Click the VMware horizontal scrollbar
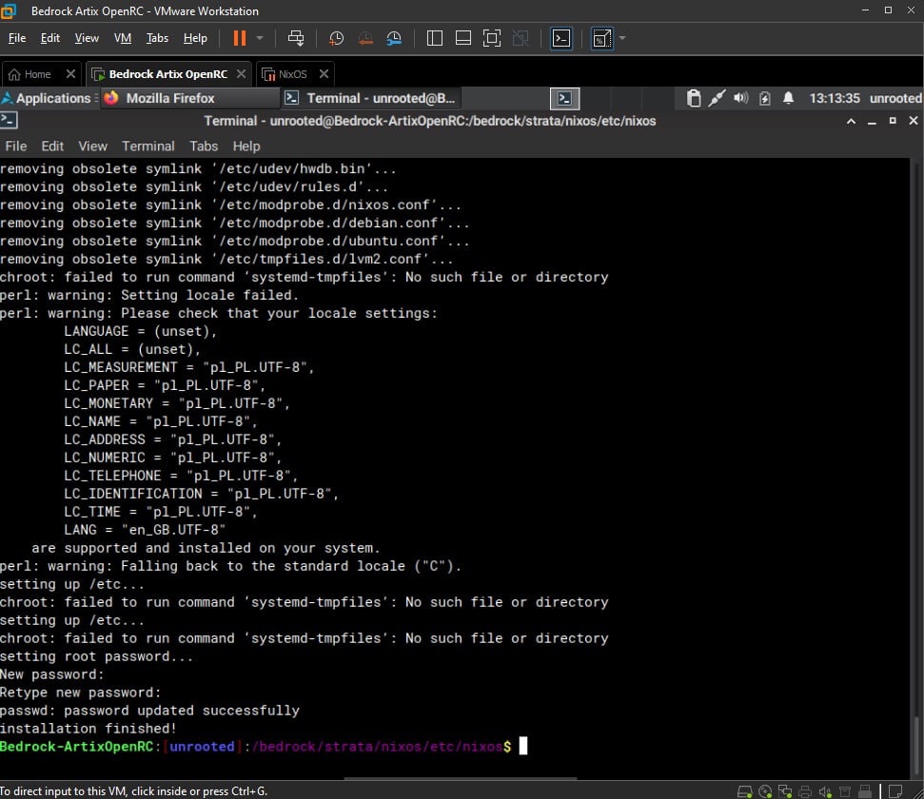The height and width of the screenshot is (799, 924). click(461, 778)
